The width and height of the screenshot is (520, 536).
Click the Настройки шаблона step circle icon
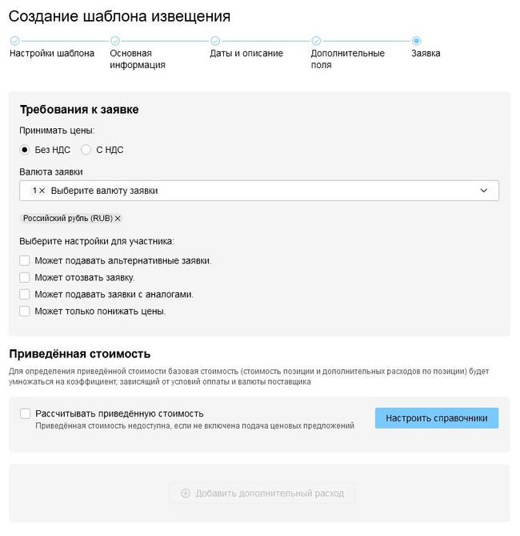coord(14,41)
